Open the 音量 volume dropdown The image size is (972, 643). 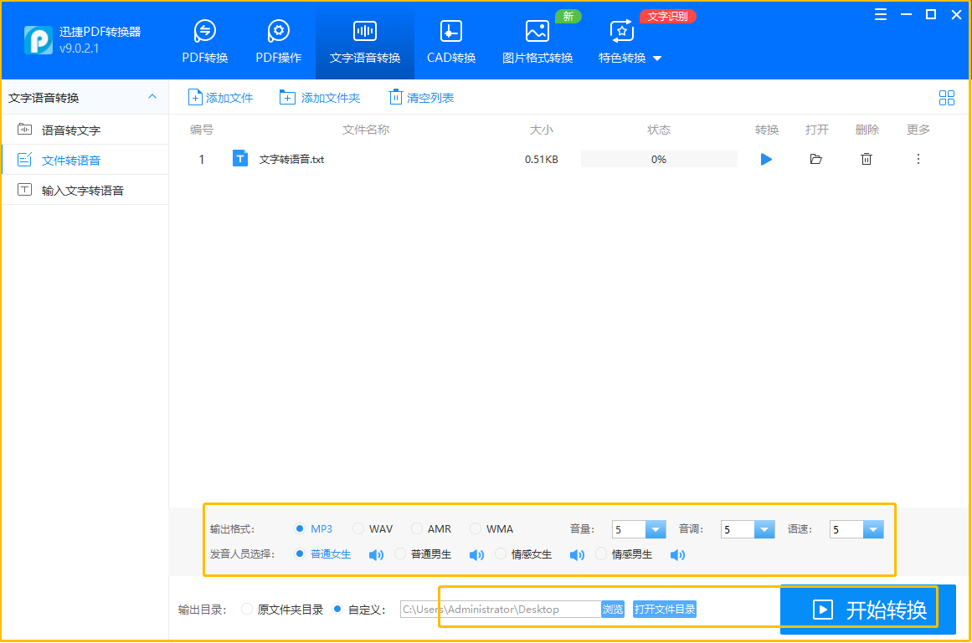656,530
